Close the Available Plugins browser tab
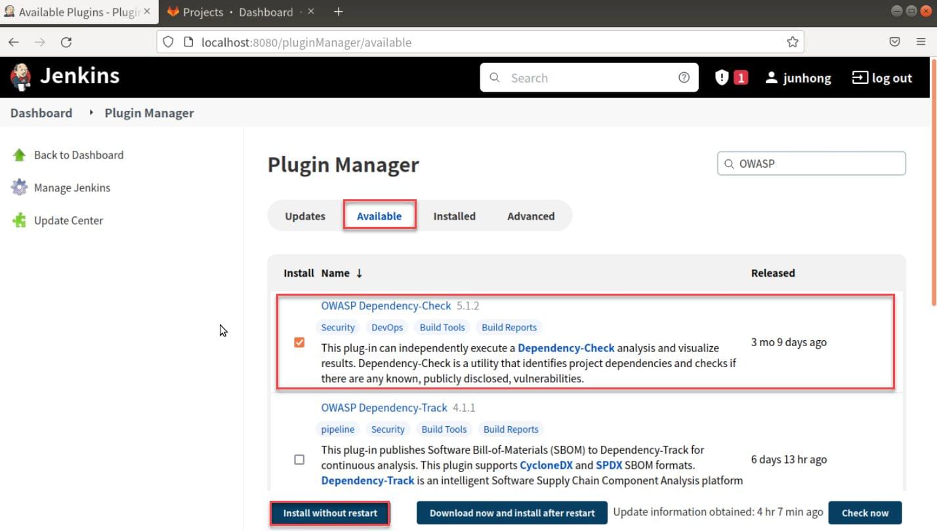 147,12
